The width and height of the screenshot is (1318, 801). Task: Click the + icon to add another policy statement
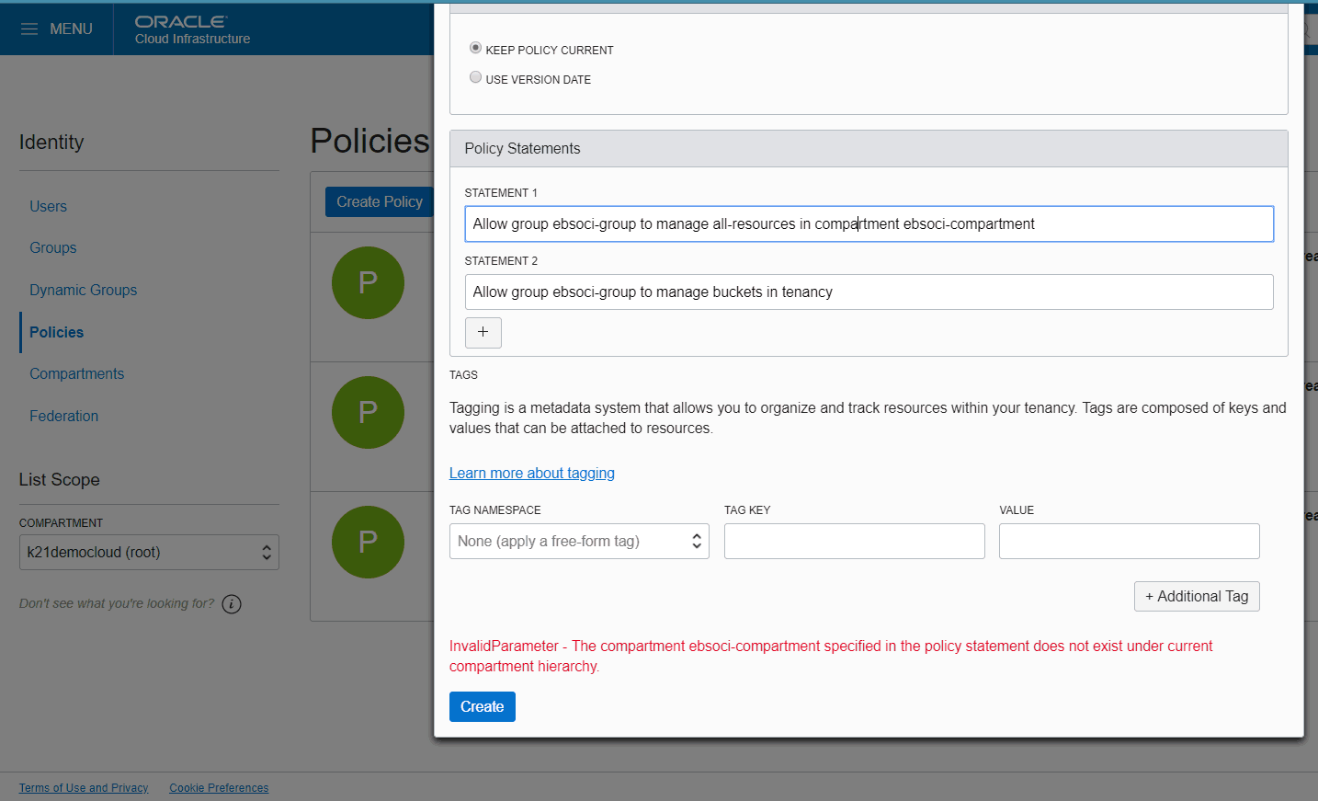[483, 332]
